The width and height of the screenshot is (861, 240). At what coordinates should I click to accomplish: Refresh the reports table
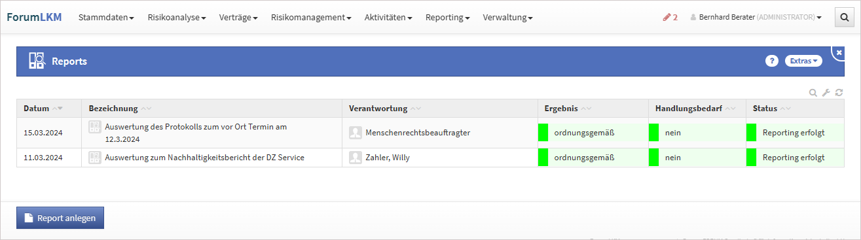[x=838, y=93]
